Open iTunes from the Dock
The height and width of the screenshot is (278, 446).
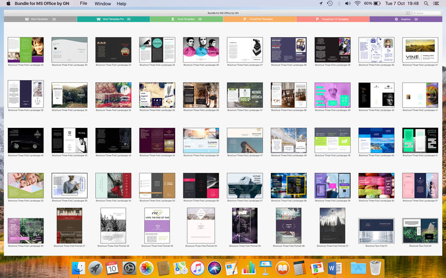click(x=197, y=268)
